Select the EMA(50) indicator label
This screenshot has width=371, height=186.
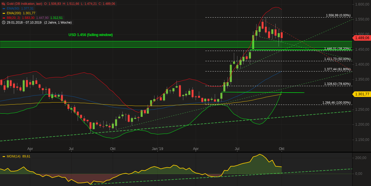(13, 8)
